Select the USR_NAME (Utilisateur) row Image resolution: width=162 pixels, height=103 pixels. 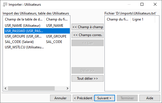37,26
